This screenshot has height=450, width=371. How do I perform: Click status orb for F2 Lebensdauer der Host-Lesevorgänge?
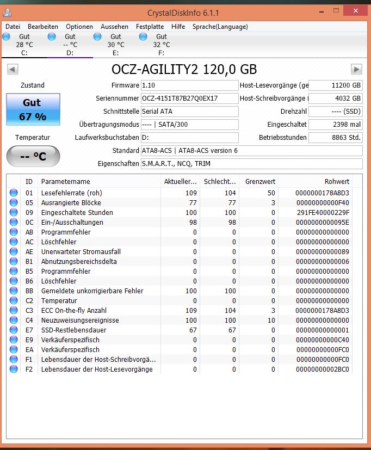(14, 369)
